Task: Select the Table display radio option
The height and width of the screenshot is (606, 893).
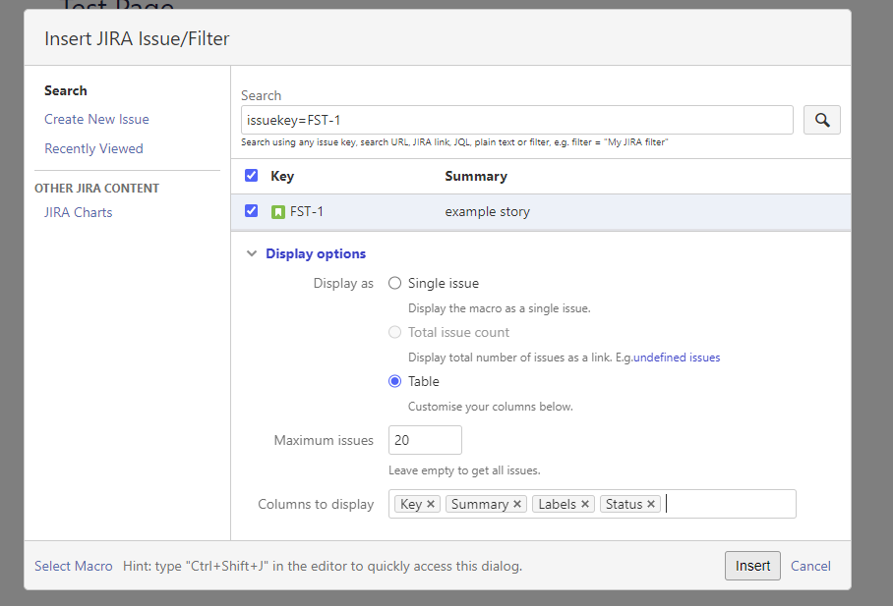Action: click(394, 381)
